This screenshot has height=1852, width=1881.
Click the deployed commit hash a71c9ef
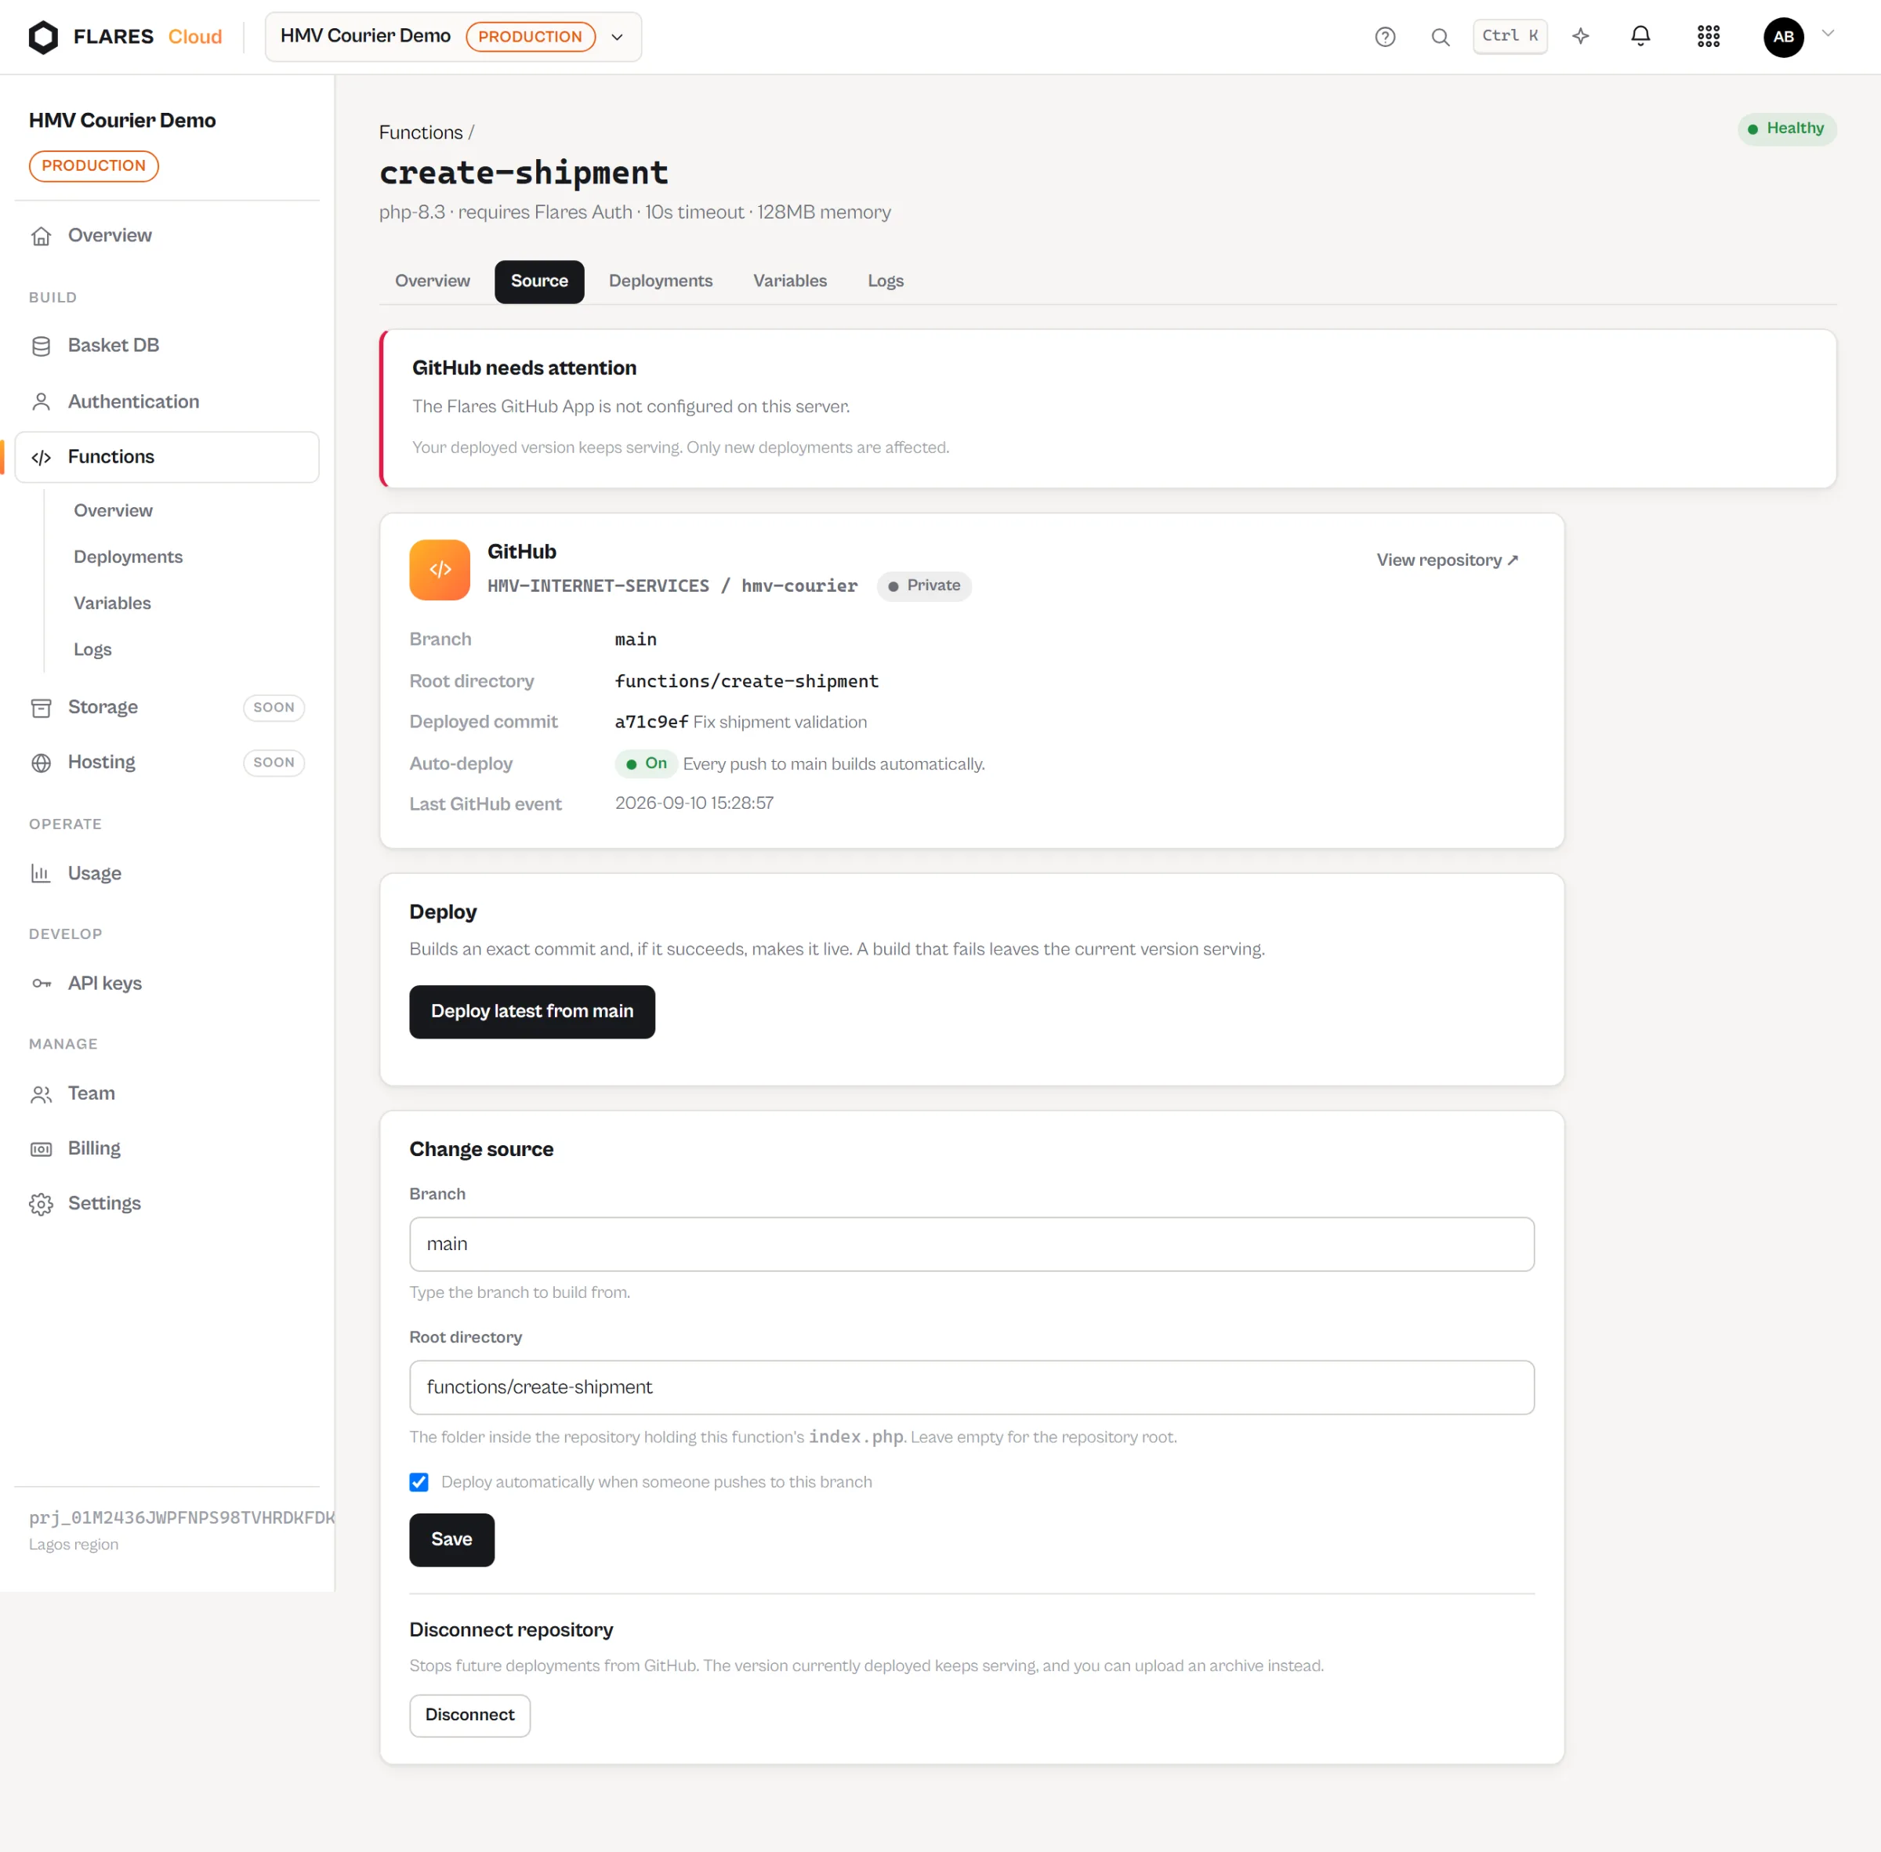coord(651,722)
